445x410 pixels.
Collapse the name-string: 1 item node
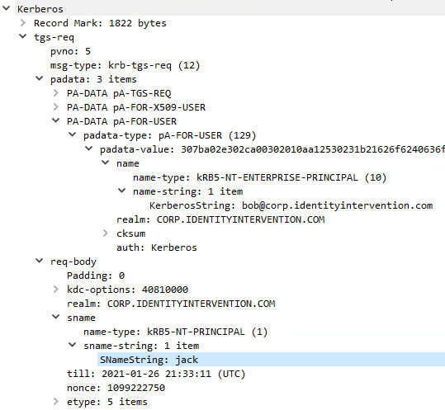121,191
